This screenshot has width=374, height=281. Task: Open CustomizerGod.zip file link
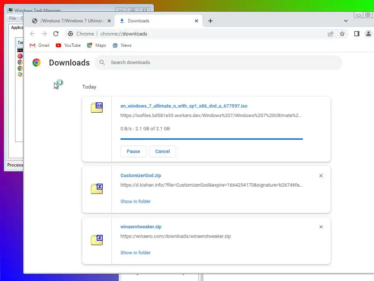point(141,175)
